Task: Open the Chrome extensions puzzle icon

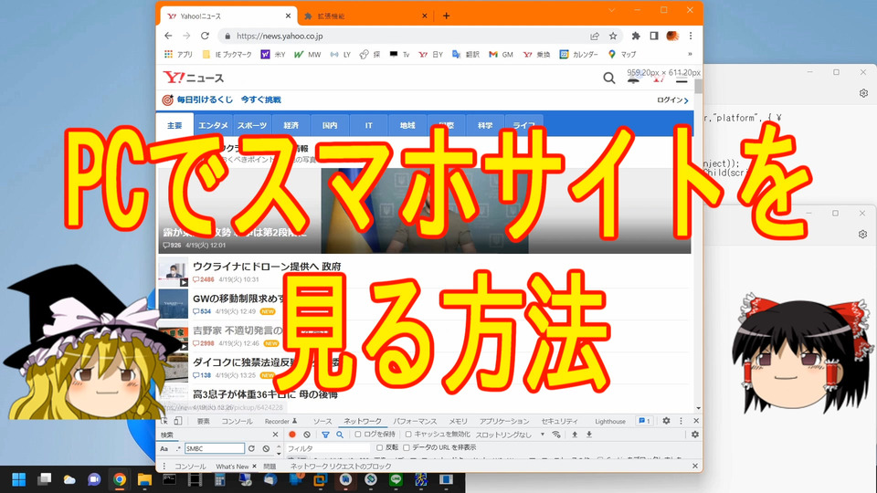Action: [x=636, y=36]
